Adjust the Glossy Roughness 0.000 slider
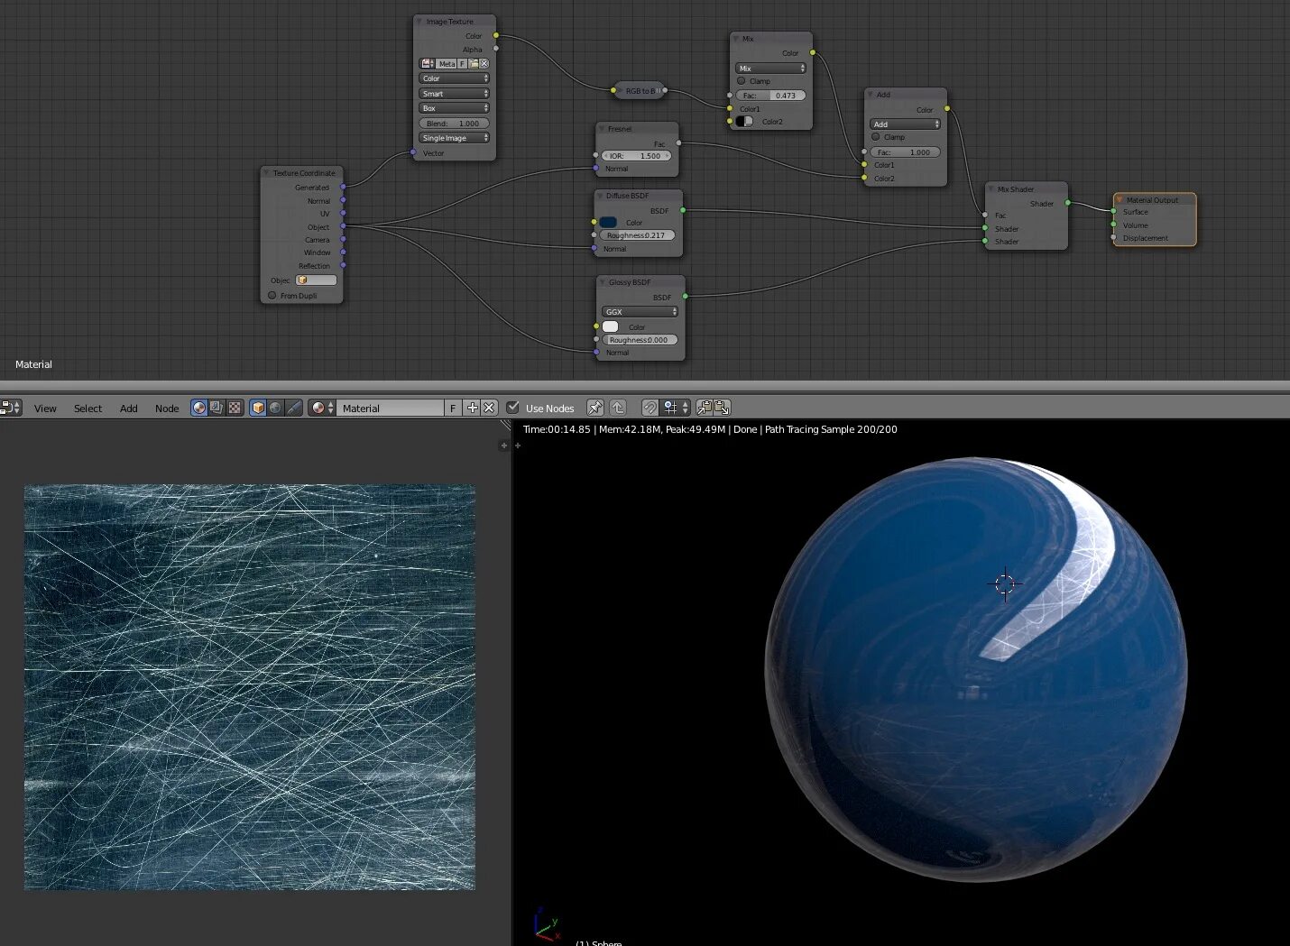1290x946 pixels. click(640, 340)
